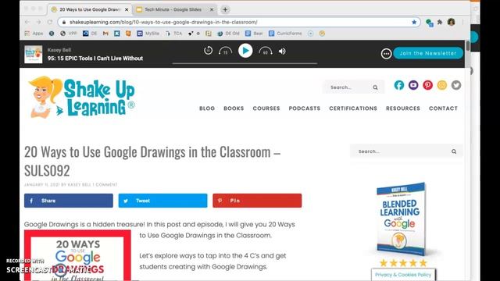Open TCA bookmark

point(173,33)
